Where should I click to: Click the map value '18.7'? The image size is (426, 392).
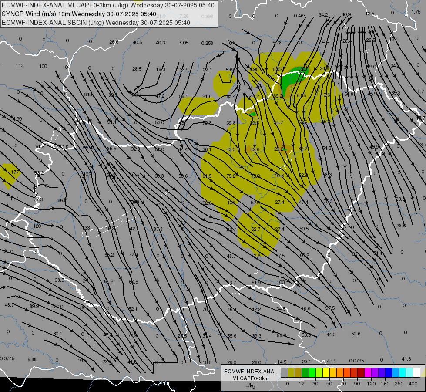pos(419,91)
